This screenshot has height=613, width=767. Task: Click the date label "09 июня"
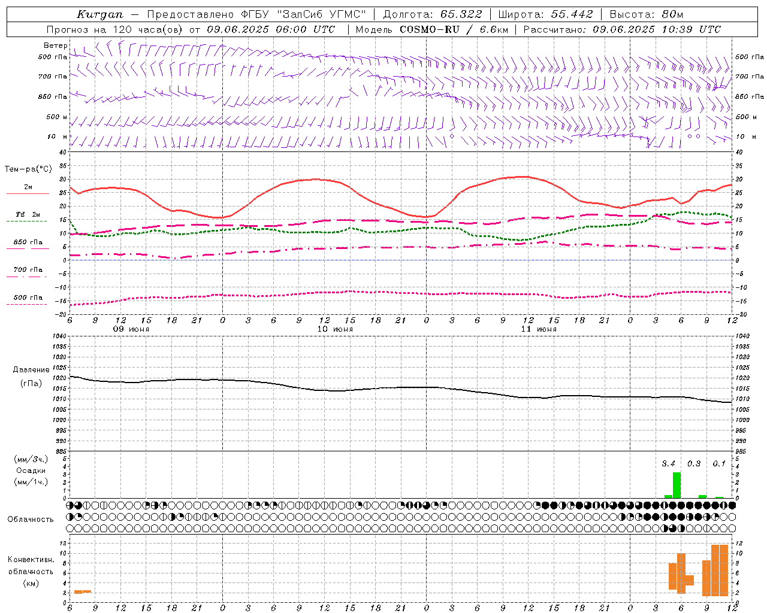click(x=131, y=329)
